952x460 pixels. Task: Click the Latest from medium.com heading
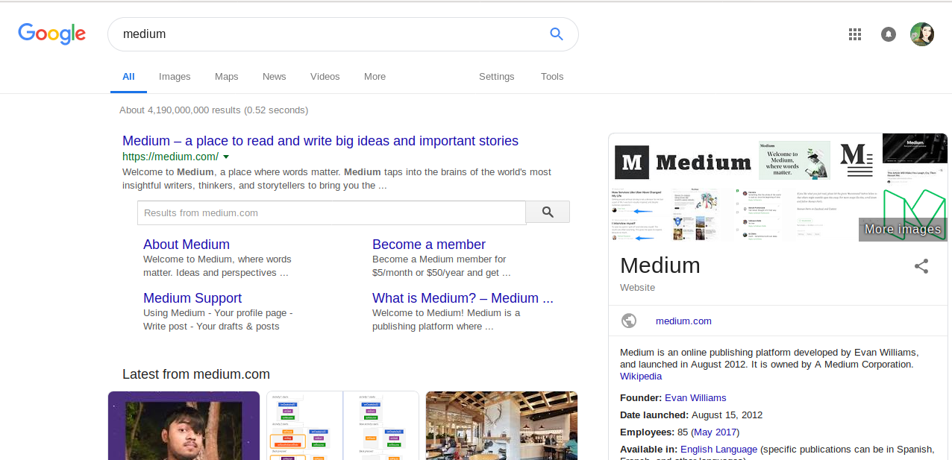coord(196,374)
